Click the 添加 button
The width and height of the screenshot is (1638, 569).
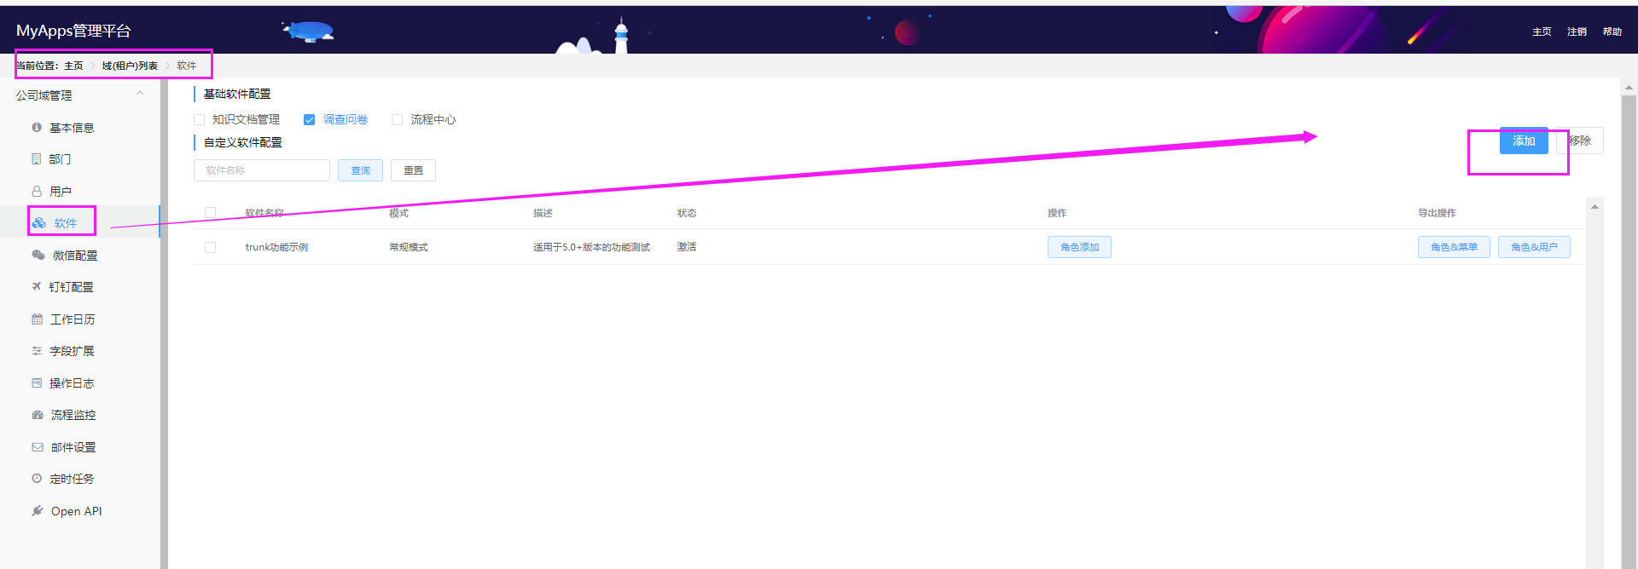pyautogui.click(x=1524, y=141)
